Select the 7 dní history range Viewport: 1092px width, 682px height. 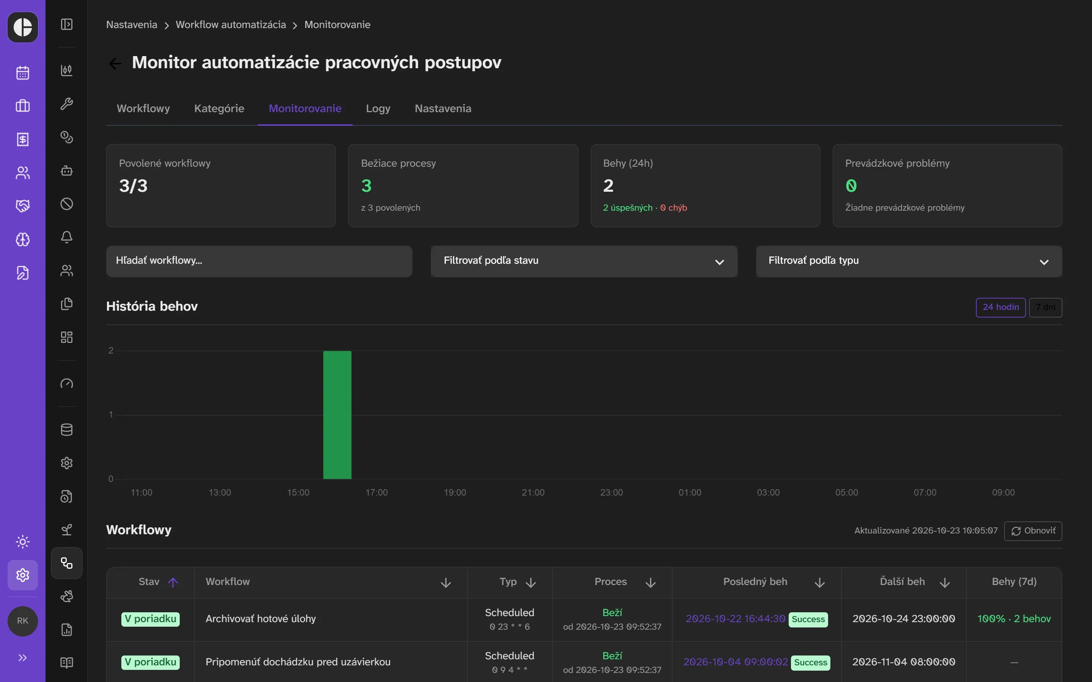1045,307
